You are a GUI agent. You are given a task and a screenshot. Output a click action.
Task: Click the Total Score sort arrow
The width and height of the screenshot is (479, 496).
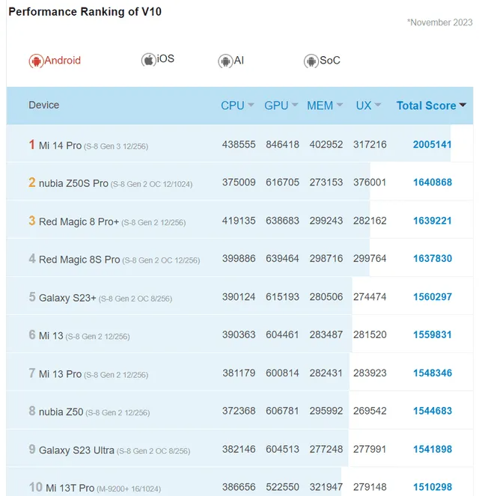pos(463,105)
